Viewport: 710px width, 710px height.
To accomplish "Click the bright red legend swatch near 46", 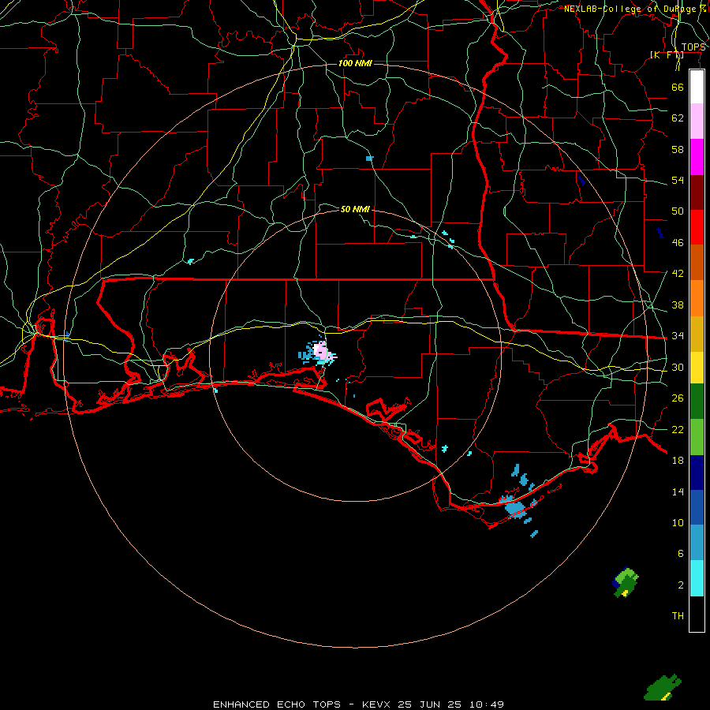I will [697, 227].
